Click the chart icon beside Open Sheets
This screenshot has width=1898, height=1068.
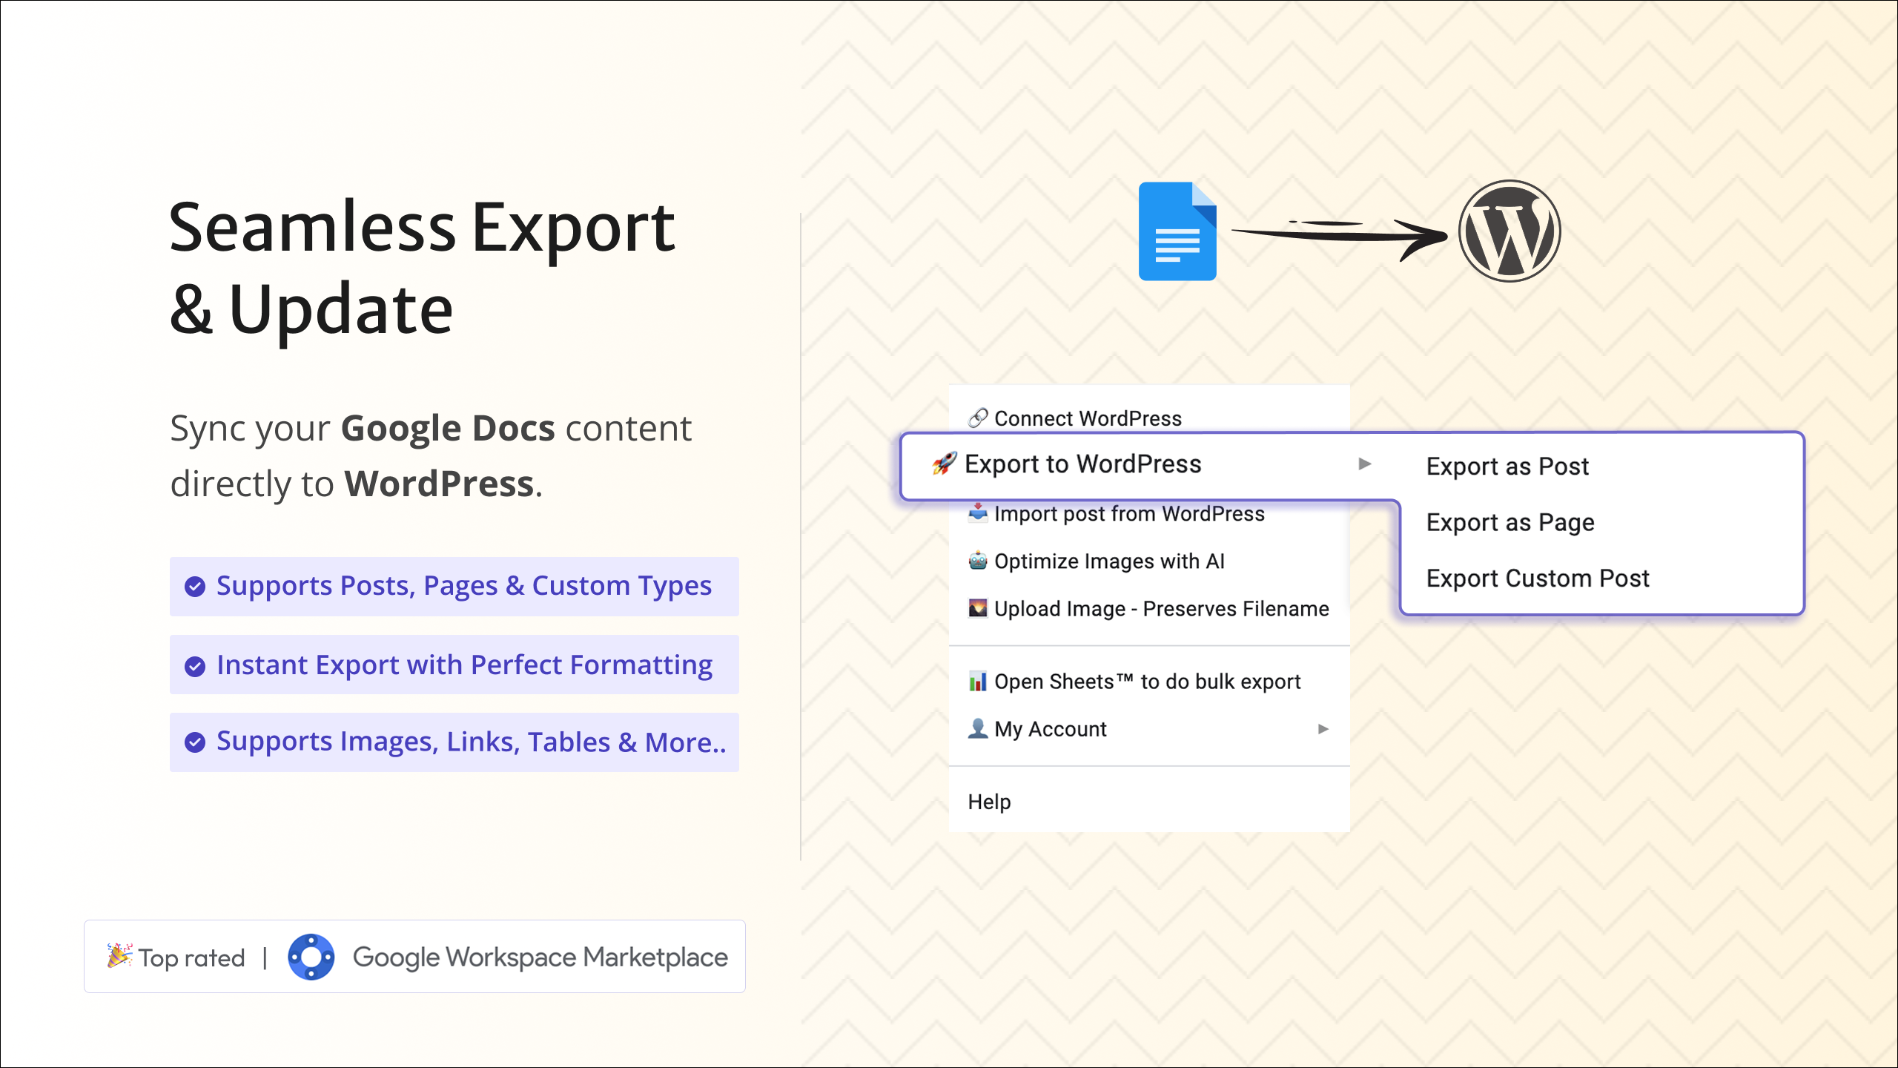(x=978, y=681)
